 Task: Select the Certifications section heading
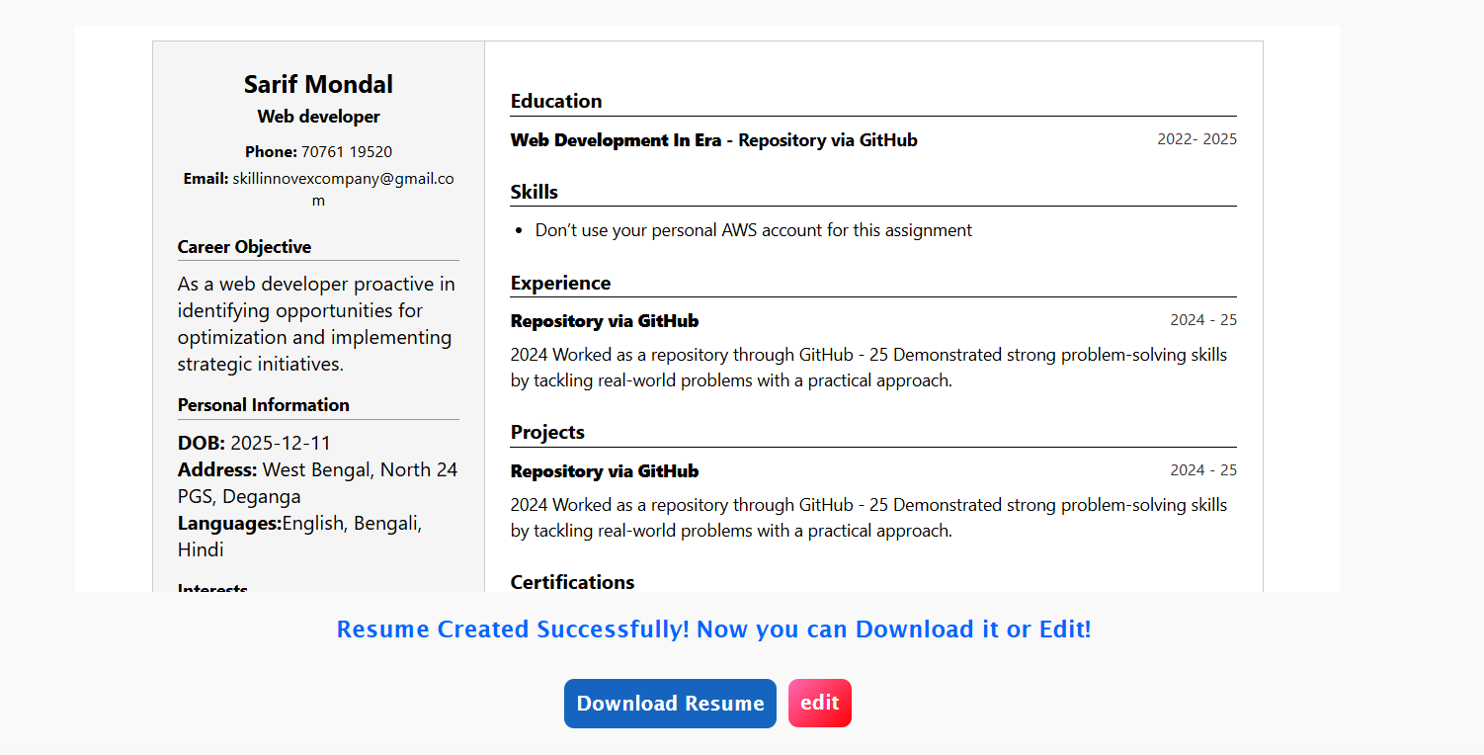(x=572, y=582)
